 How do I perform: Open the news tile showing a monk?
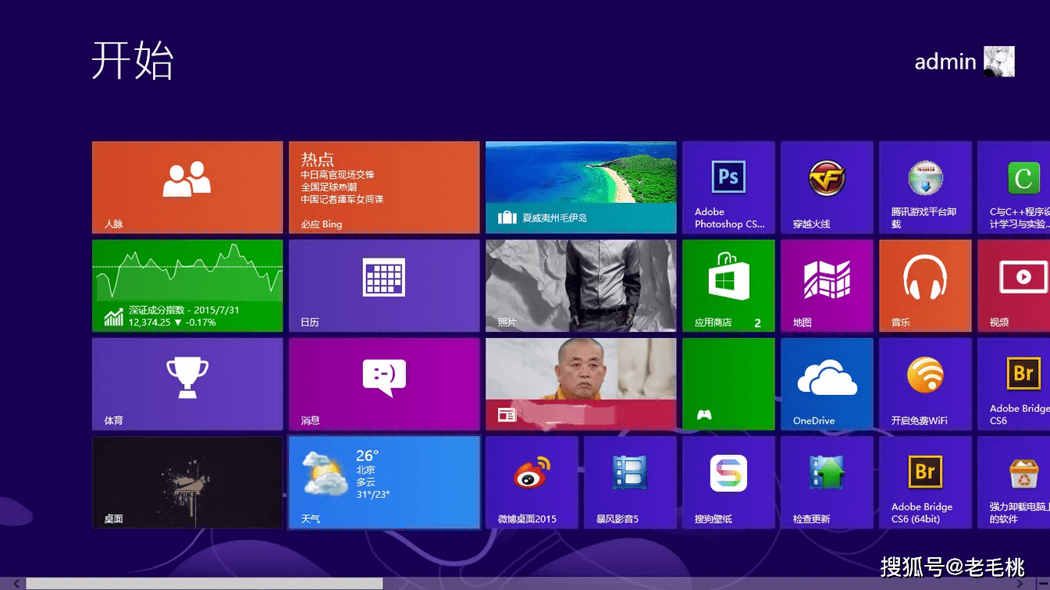[581, 384]
